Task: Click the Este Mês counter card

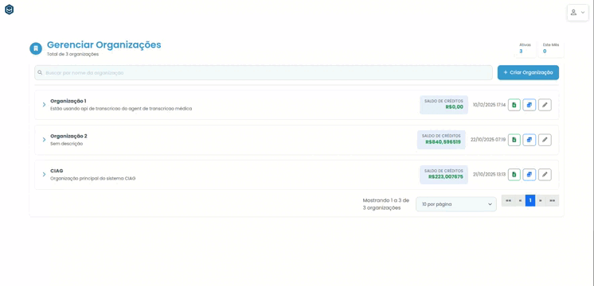Action: coord(551,48)
